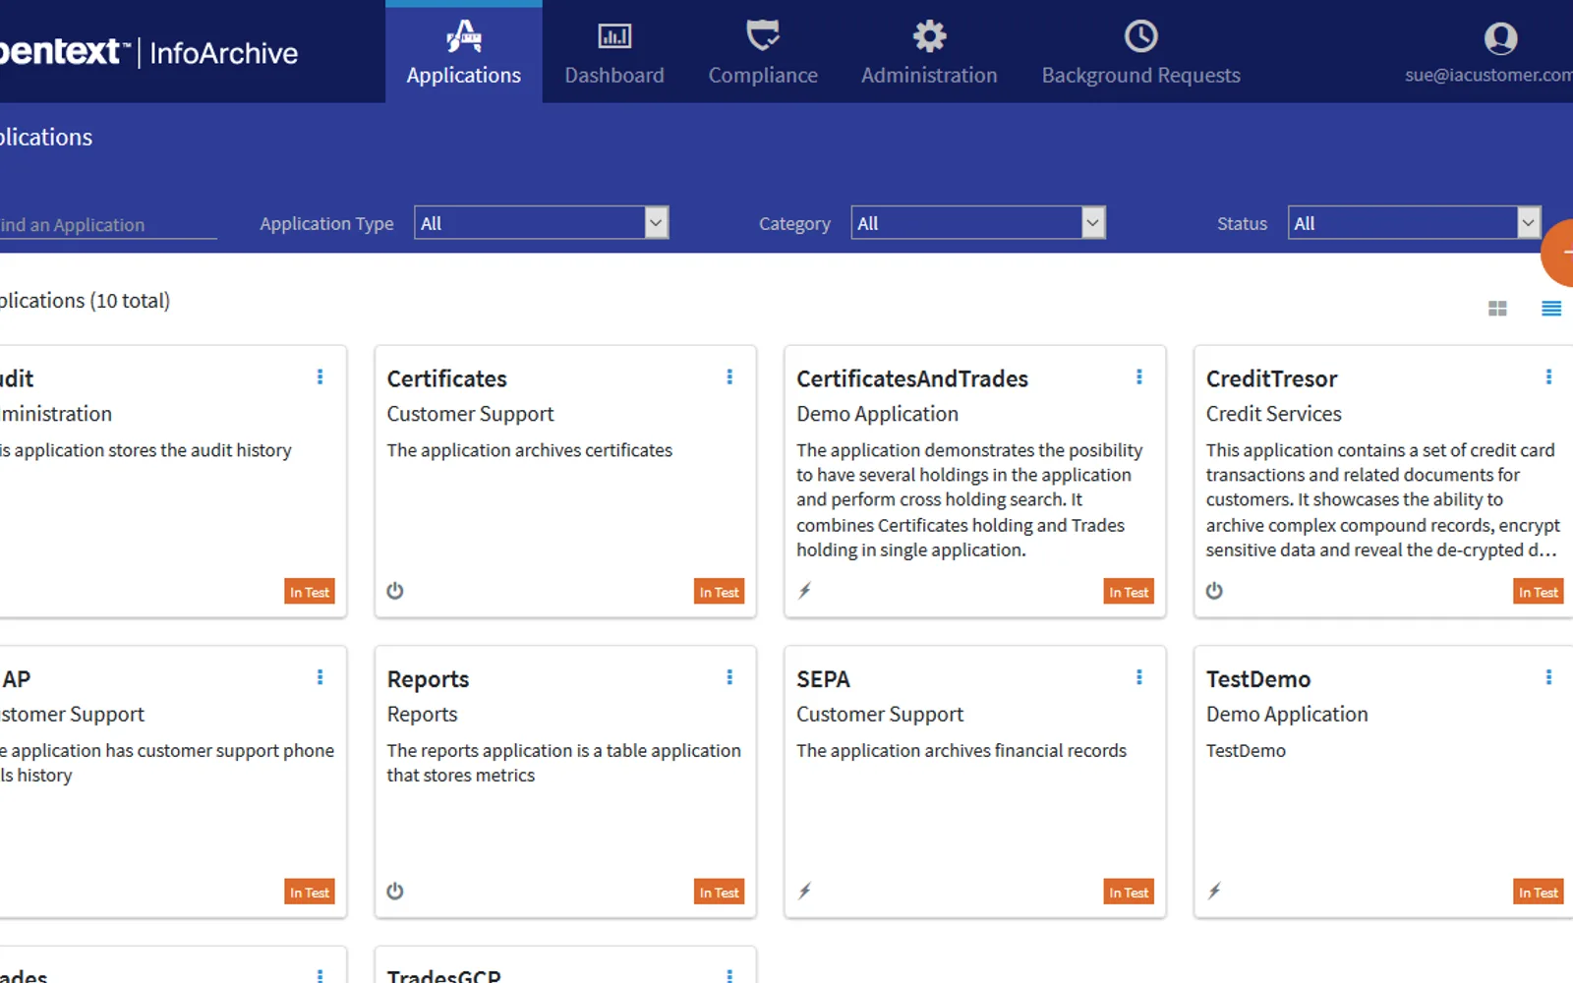Click the power icon on CreditTresor card

click(1214, 591)
